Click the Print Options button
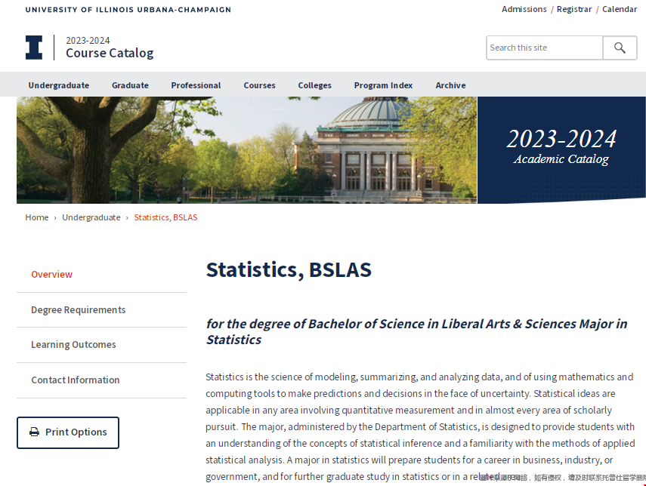This screenshot has height=486, width=646. click(x=68, y=432)
